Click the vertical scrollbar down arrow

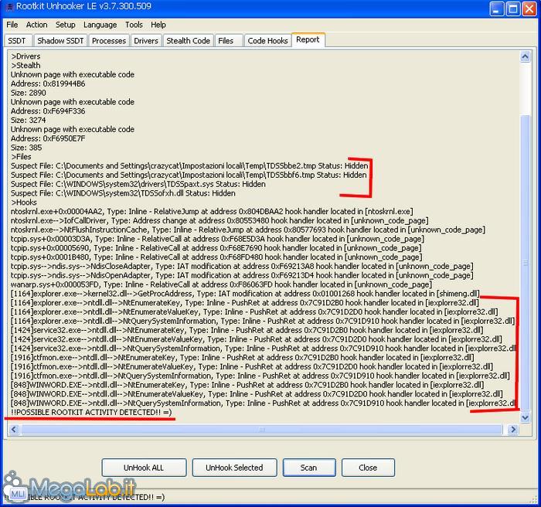coord(525,417)
